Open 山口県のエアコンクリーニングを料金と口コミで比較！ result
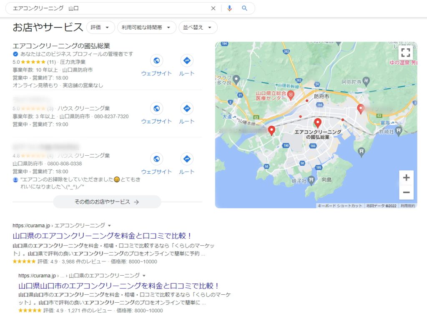The height and width of the screenshot is (321, 427). point(103,236)
